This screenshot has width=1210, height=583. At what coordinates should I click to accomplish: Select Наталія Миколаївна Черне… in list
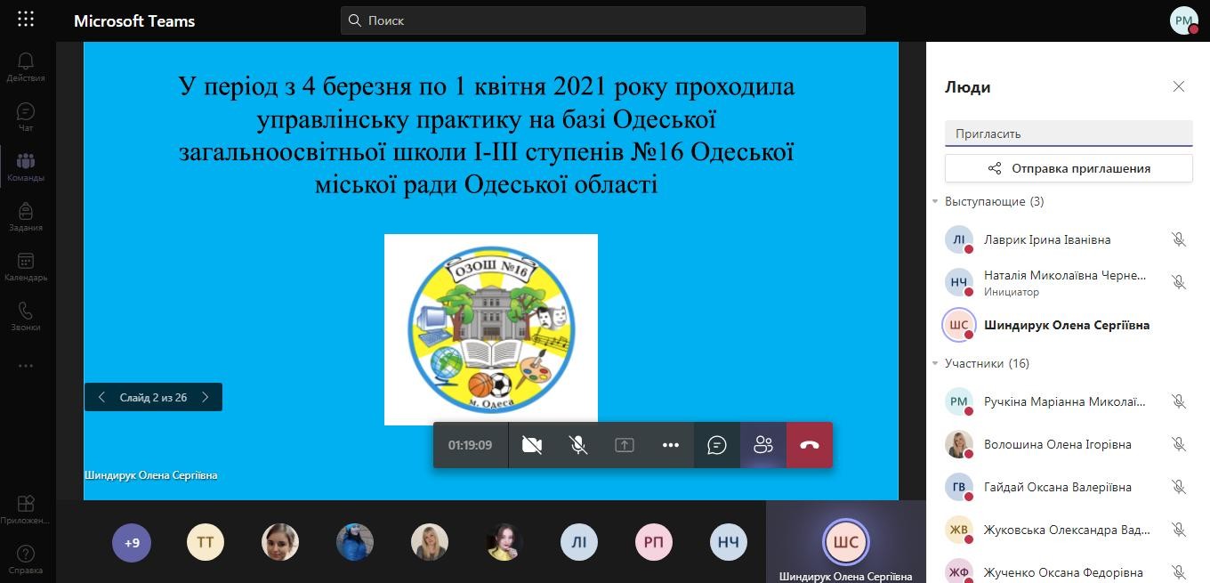coord(1068,282)
